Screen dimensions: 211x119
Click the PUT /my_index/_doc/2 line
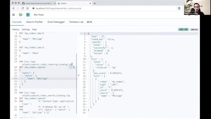pos(32,48)
